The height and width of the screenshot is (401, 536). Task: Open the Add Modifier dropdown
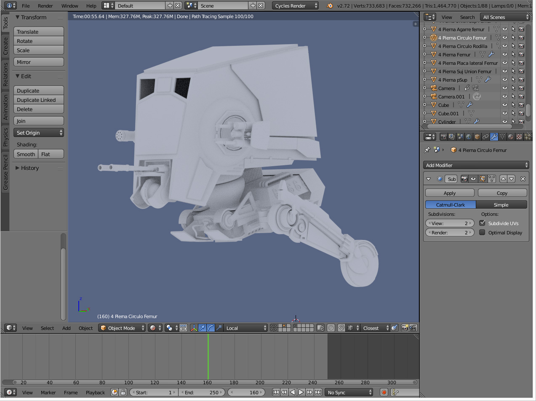click(x=476, y=165)
